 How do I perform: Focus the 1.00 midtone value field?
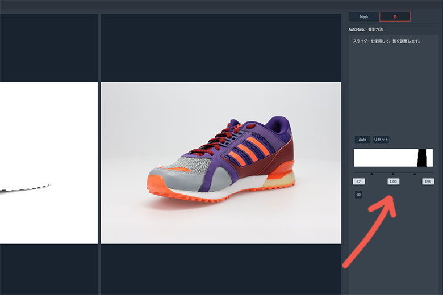pyautogui.click(x=393, y=182)
